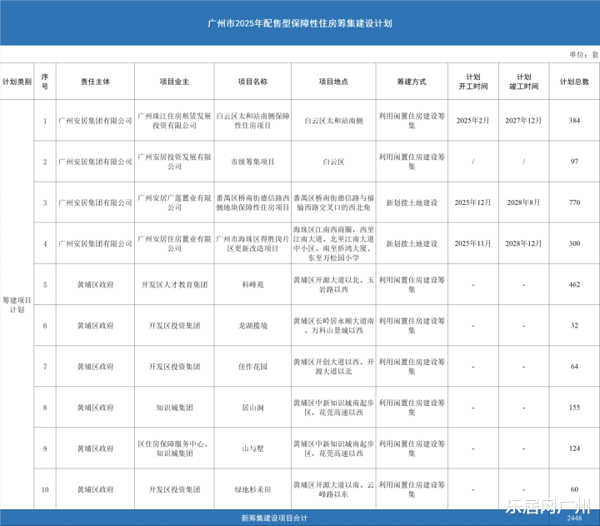Click the total value 770

574,203
